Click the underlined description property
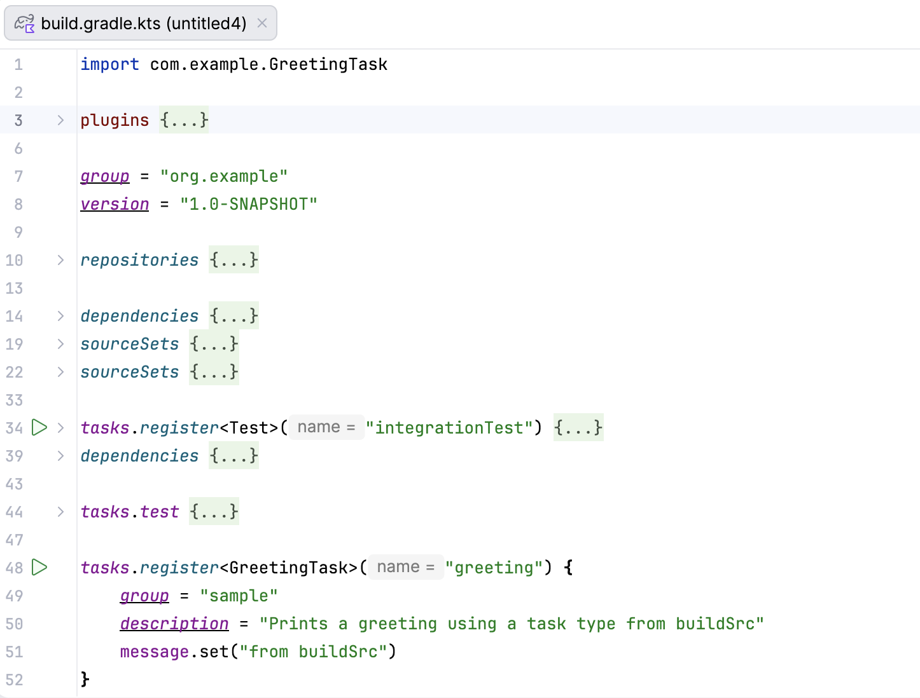Screen dimensions: 920x698 click(x=174, y=624)
